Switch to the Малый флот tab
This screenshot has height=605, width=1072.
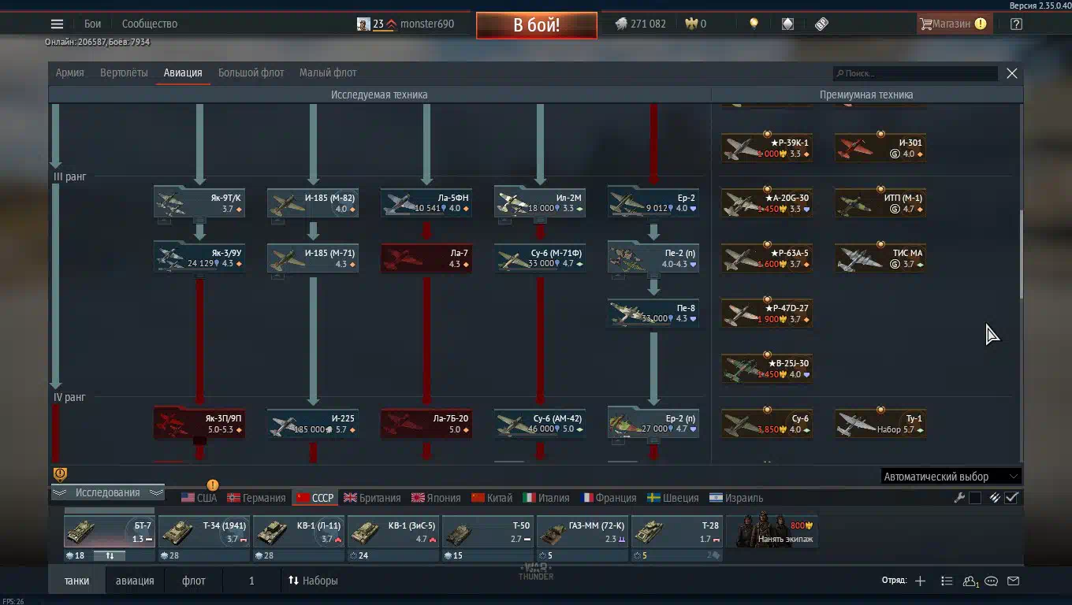point(328,72)
